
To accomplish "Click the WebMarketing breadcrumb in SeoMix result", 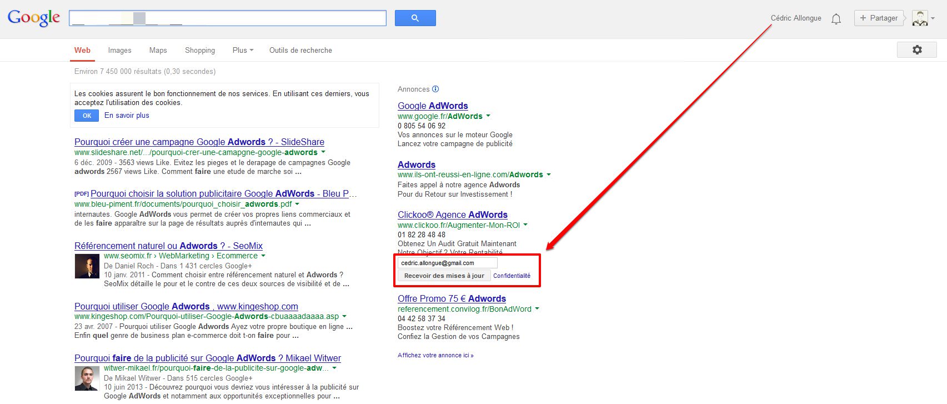I will (x=184, y=256).
